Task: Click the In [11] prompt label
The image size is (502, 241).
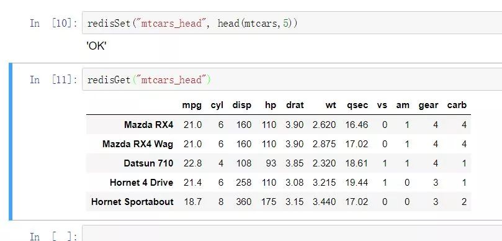Action: [53, 80]
